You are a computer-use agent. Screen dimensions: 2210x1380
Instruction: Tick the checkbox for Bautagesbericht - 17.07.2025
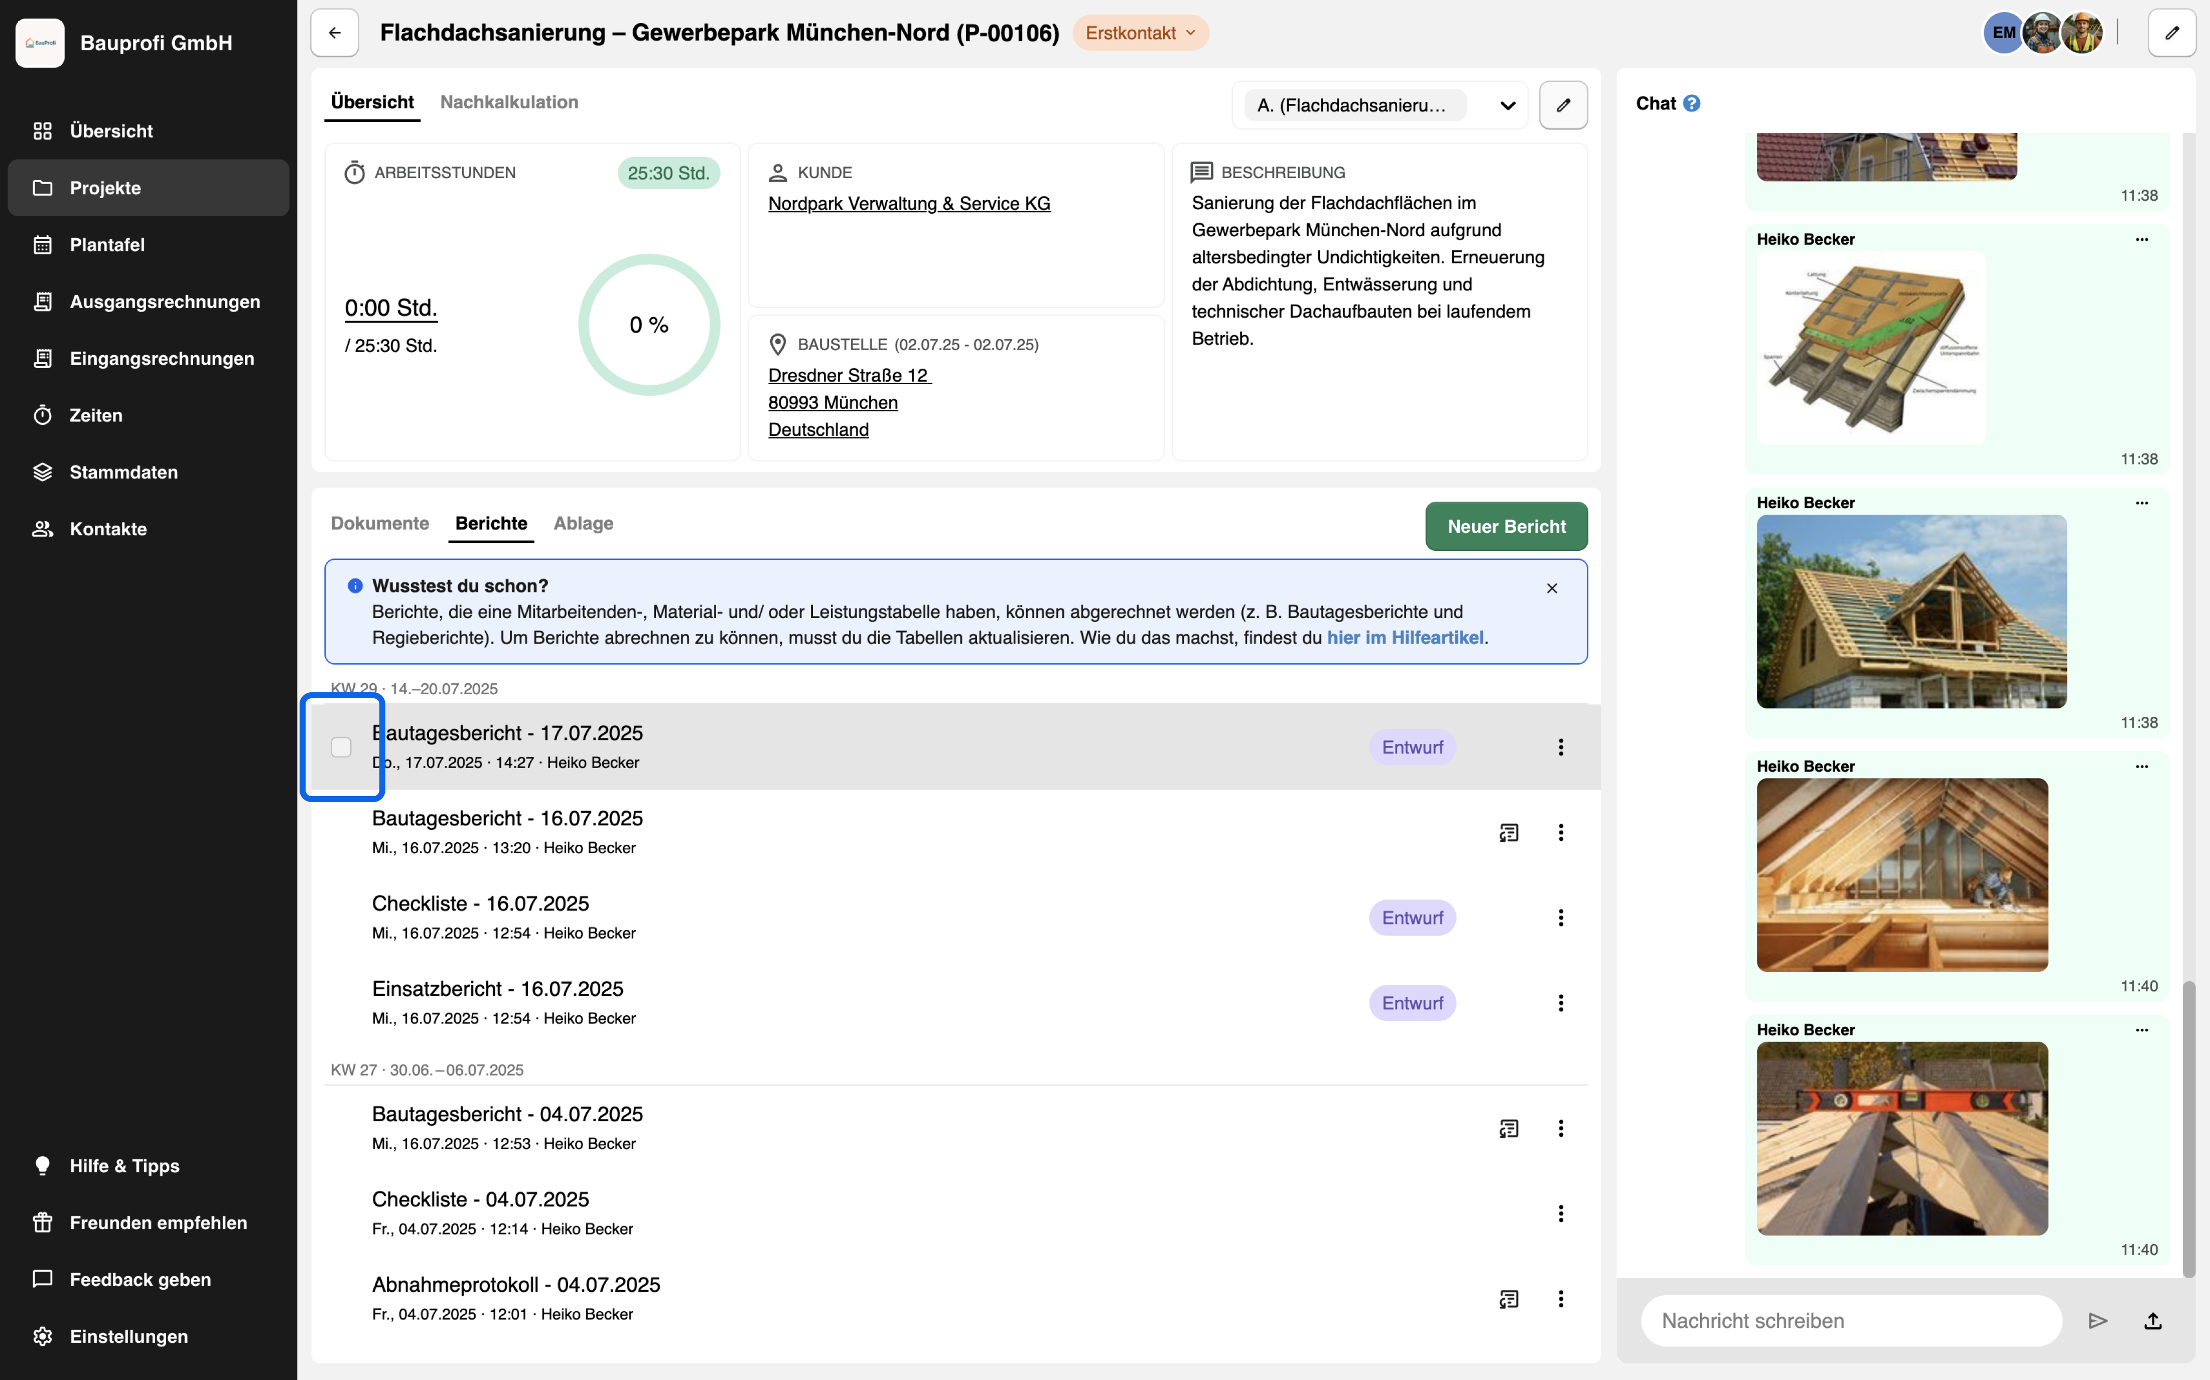coord(341,746)
